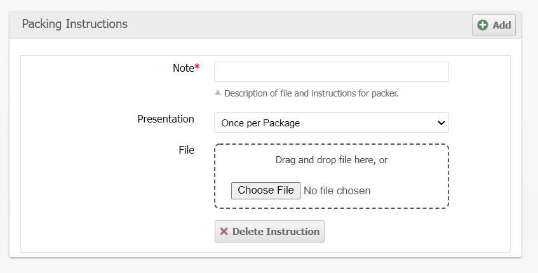The height and width of the screenshot is (273, 538).
Task: Click the "No file chosen" text
Action: click(x=337, y=190)
